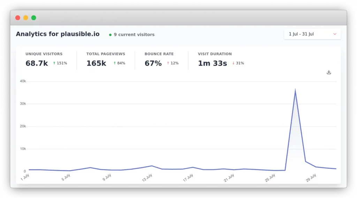Viewport: 357px width, 198px height.
Task: Click the 30k y-axis label
Action: click(x=23, y=104)
